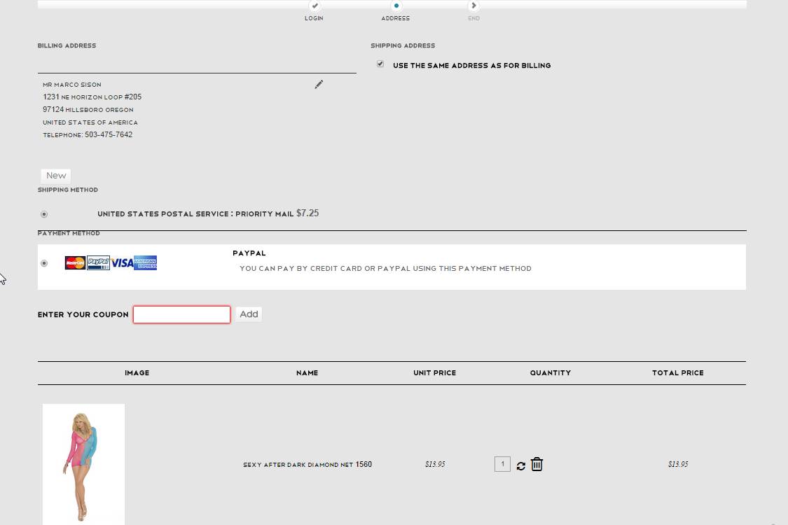788x525 pixels.
Task: Click '97124 Hillsboro Oregon' line
Action: point(88,109)
